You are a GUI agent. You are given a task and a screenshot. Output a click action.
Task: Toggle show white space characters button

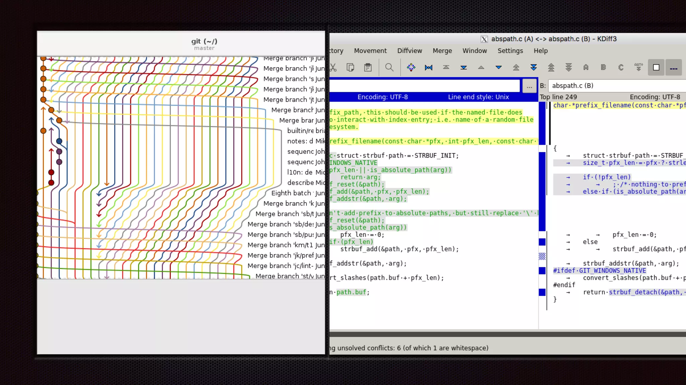click(656, 68)
